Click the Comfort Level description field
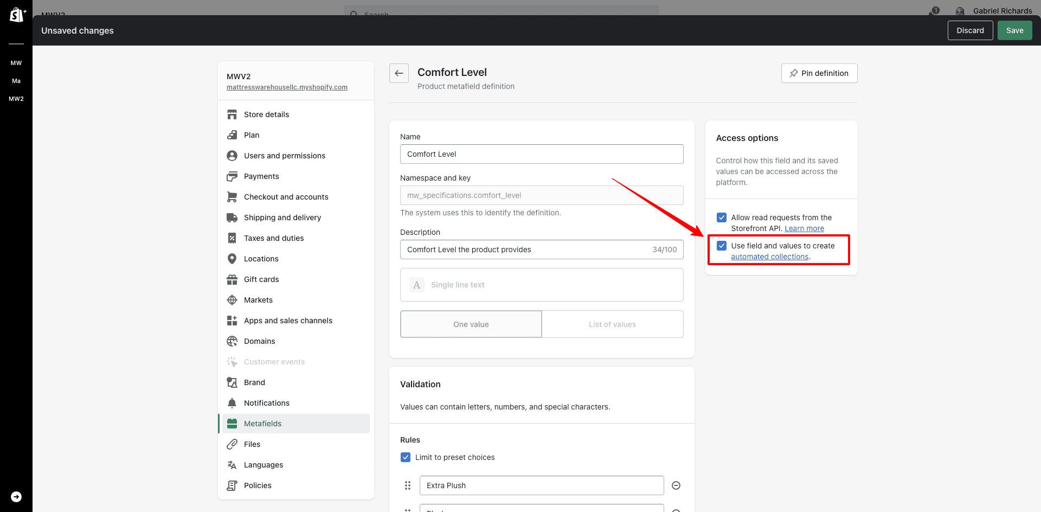Viewport: 1041px width, 512px height. [542, 249]
